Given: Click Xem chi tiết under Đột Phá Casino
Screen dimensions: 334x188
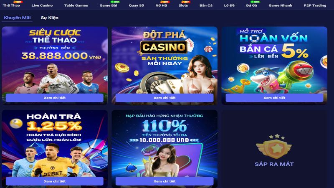Looking at the screenshot, I should (x=164, y=98).
